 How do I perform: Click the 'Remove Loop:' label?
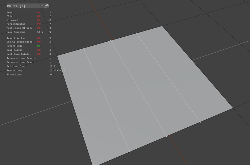click(x=15, y=70)
